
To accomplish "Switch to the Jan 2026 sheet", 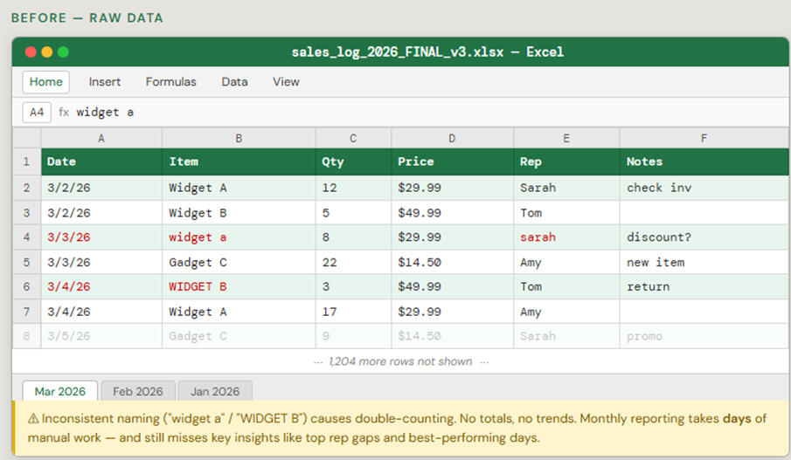I will [214, 392].
